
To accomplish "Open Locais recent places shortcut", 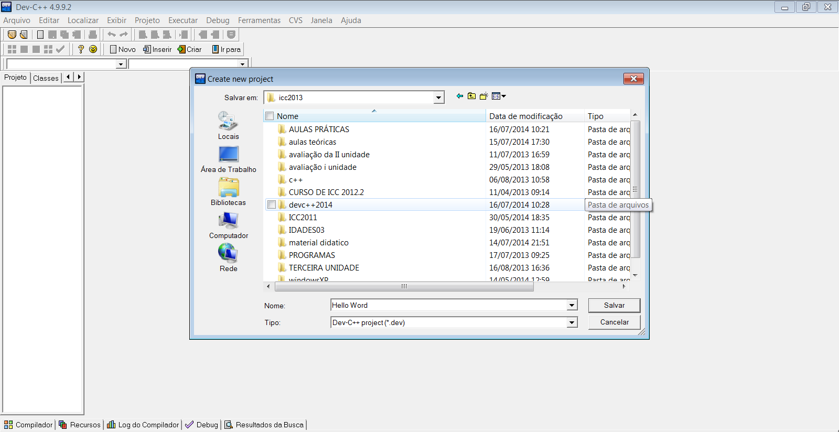I will [x=228, y=126].
